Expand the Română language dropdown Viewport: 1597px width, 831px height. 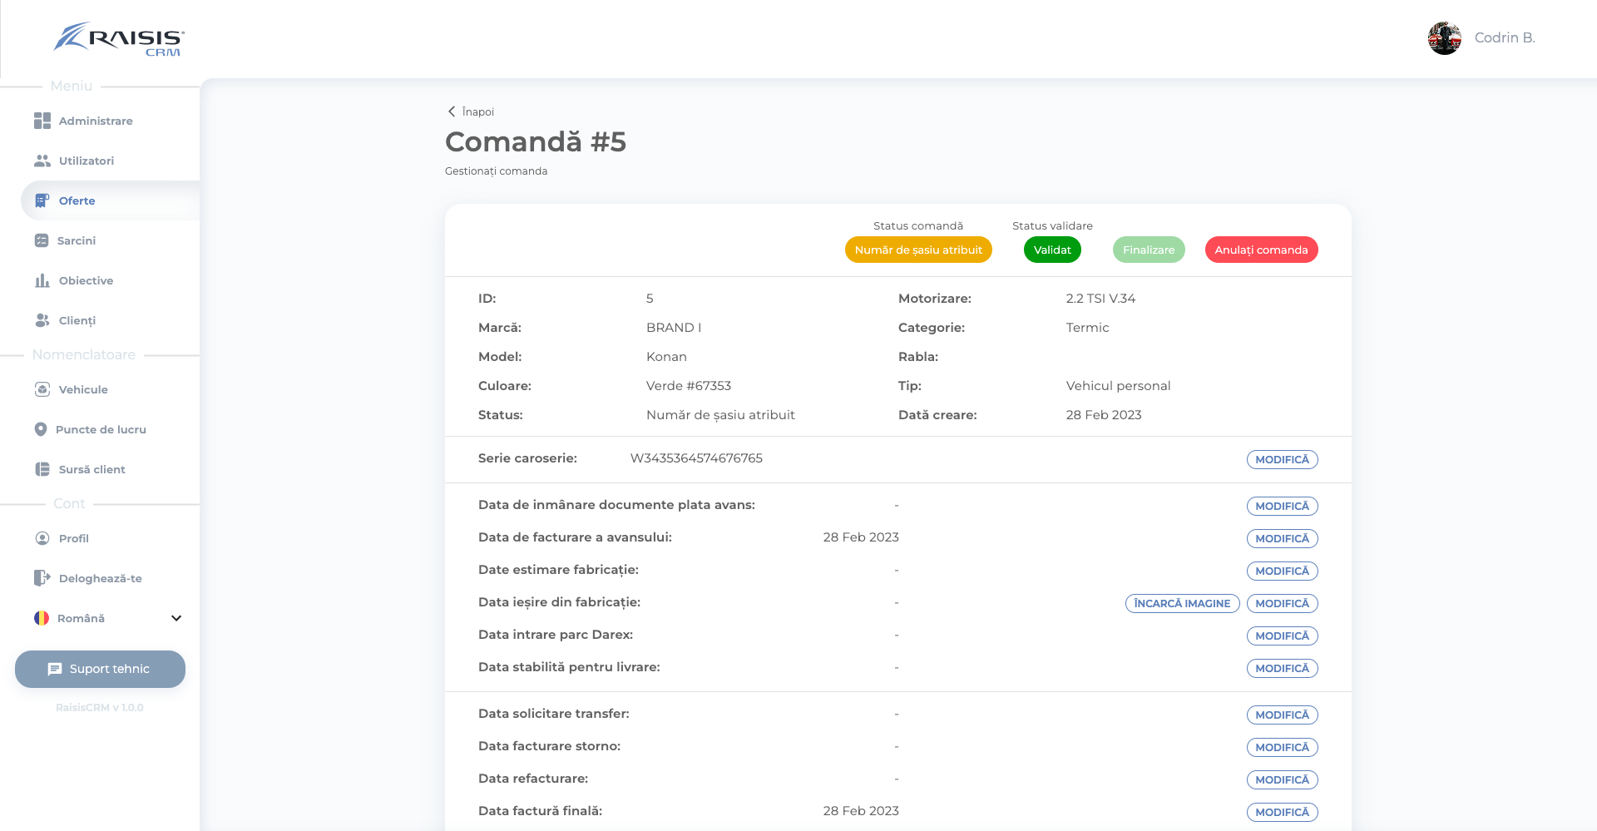(176, 618)
